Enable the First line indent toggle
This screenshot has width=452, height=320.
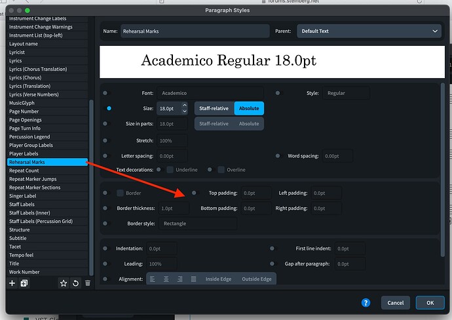273,248
